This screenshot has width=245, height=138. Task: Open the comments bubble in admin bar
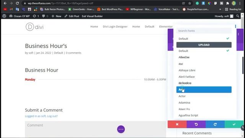pos(45,16)
